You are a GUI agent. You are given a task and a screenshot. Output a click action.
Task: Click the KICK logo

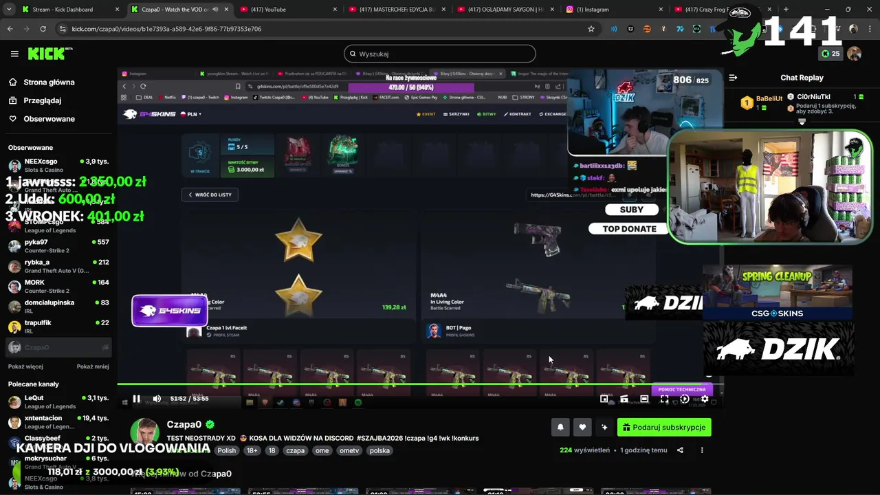[x=50, y=54]
